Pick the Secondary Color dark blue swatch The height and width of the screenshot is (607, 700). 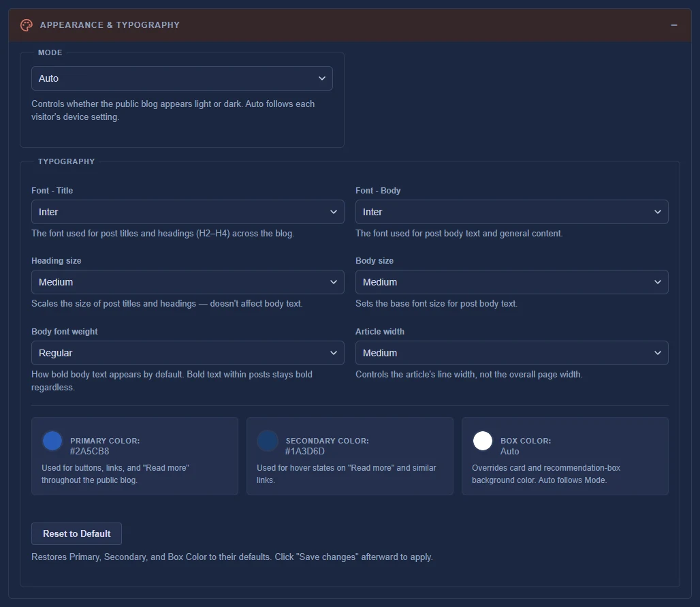(268, 441)
